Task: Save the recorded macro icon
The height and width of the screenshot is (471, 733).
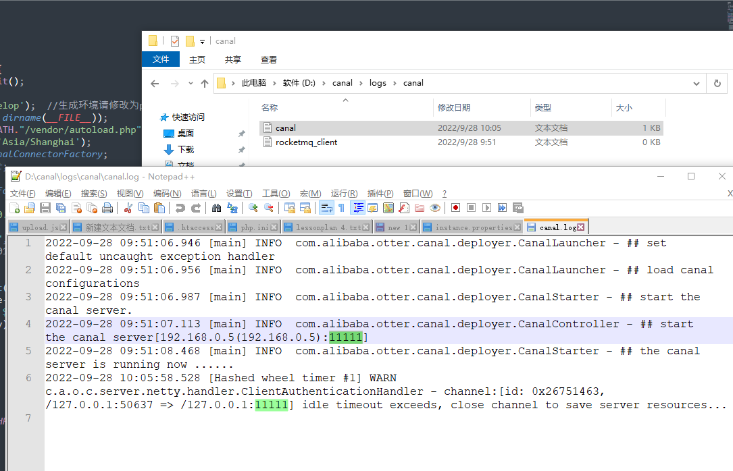Action: (517, 209)
